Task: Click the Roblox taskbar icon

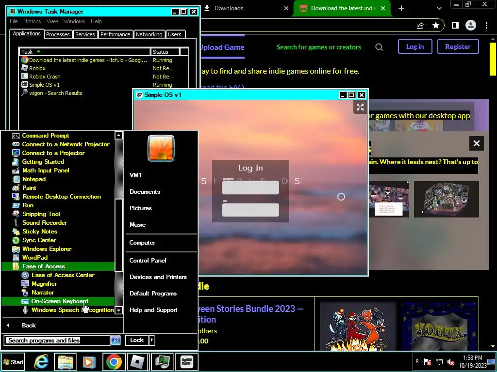Action: (138, 361)
